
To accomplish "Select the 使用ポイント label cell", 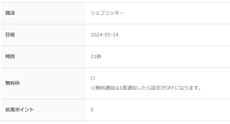I will tap(44, 110).
